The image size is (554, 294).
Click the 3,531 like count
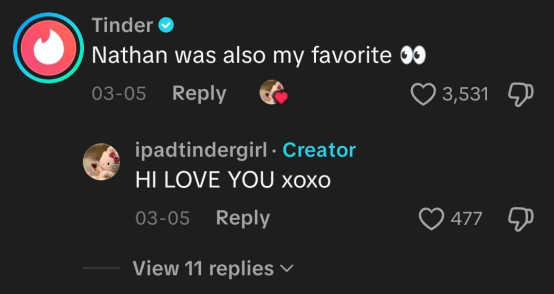coord(465,94)
